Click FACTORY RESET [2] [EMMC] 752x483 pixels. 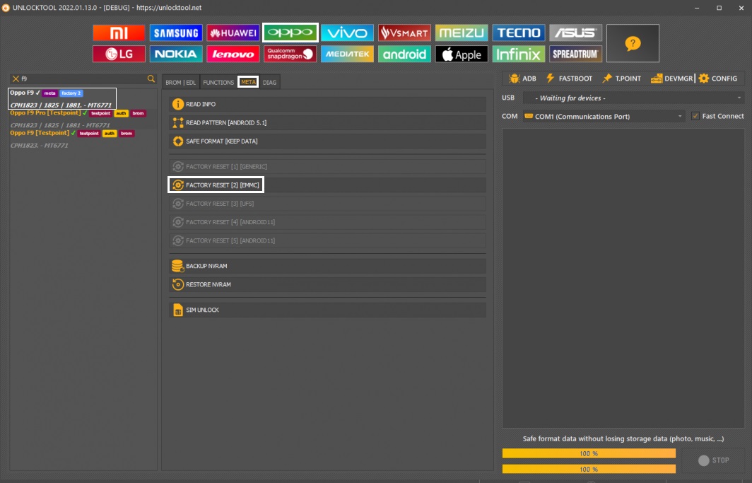(327, 185)
